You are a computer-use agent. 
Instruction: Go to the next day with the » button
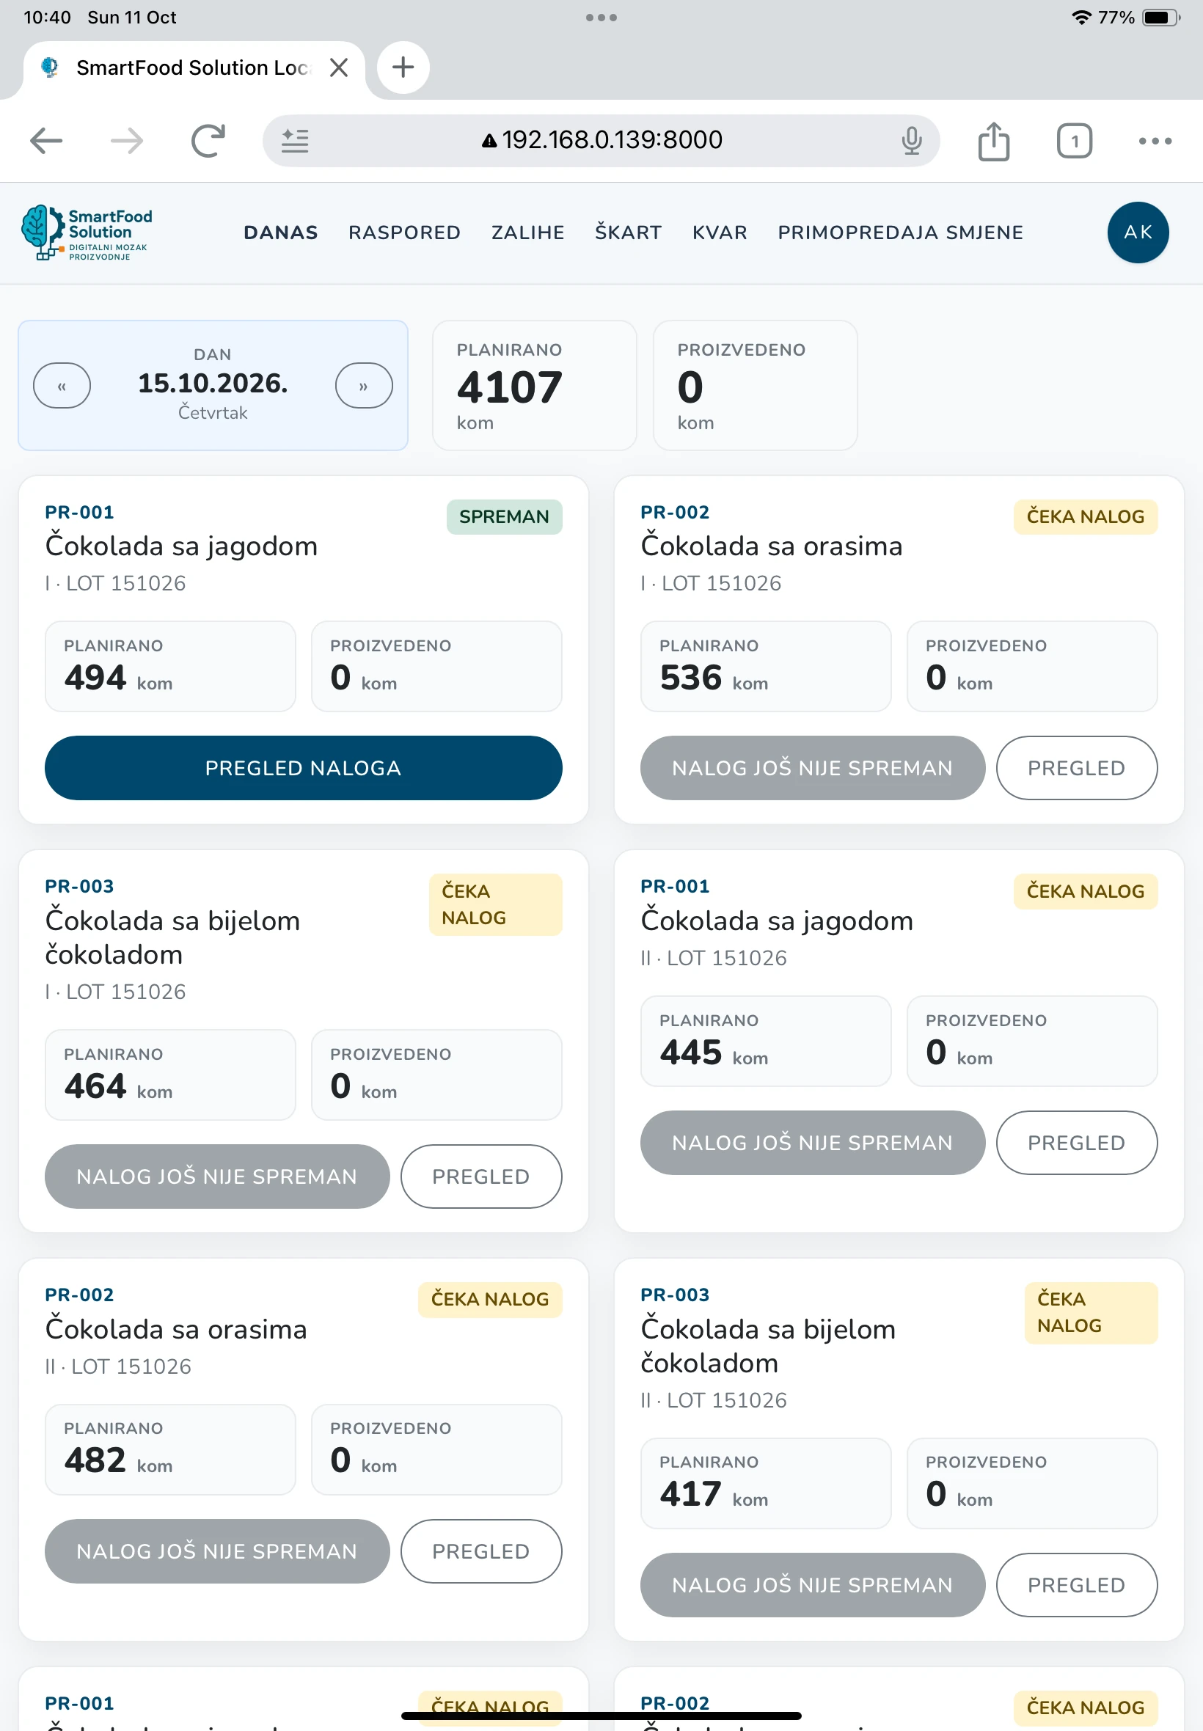click(363, 386)
